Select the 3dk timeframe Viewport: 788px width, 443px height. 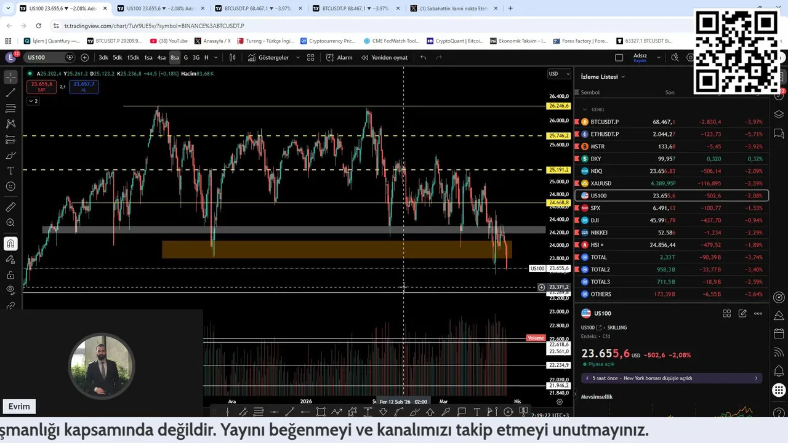(x=103, y=57)
